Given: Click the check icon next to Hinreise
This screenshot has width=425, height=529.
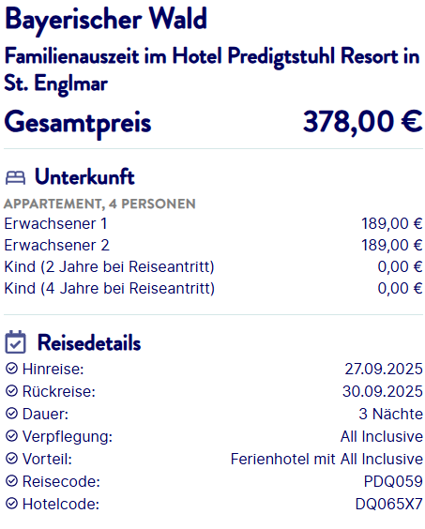Looking at the screenshot, I should 12,369.
